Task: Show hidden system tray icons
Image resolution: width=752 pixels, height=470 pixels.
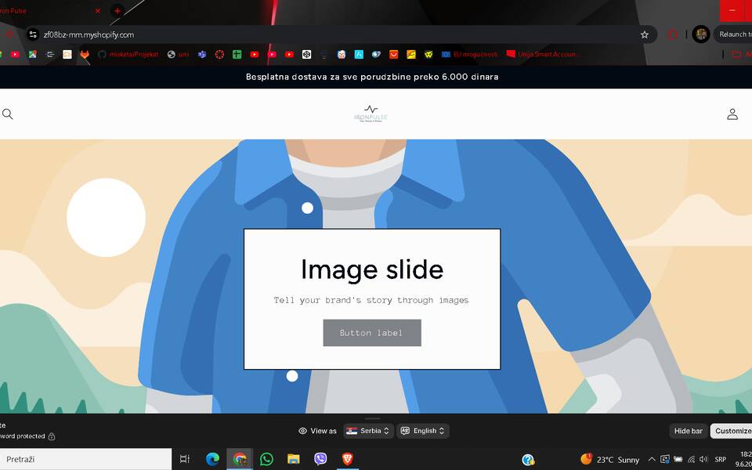Action: click(x=652, y=459)
